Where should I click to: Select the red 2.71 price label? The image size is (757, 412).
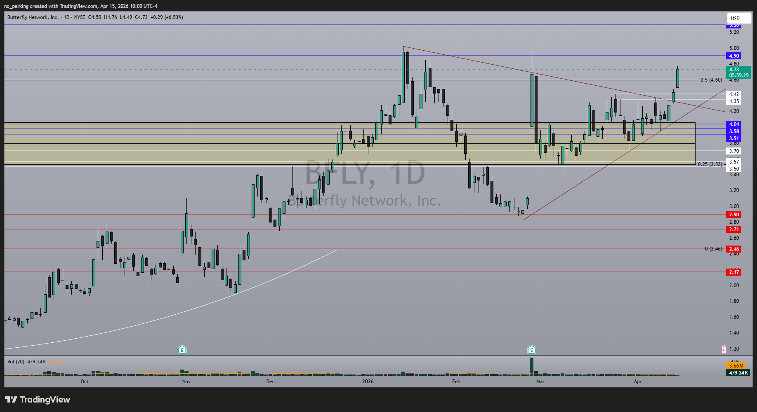tap(734, 229)
